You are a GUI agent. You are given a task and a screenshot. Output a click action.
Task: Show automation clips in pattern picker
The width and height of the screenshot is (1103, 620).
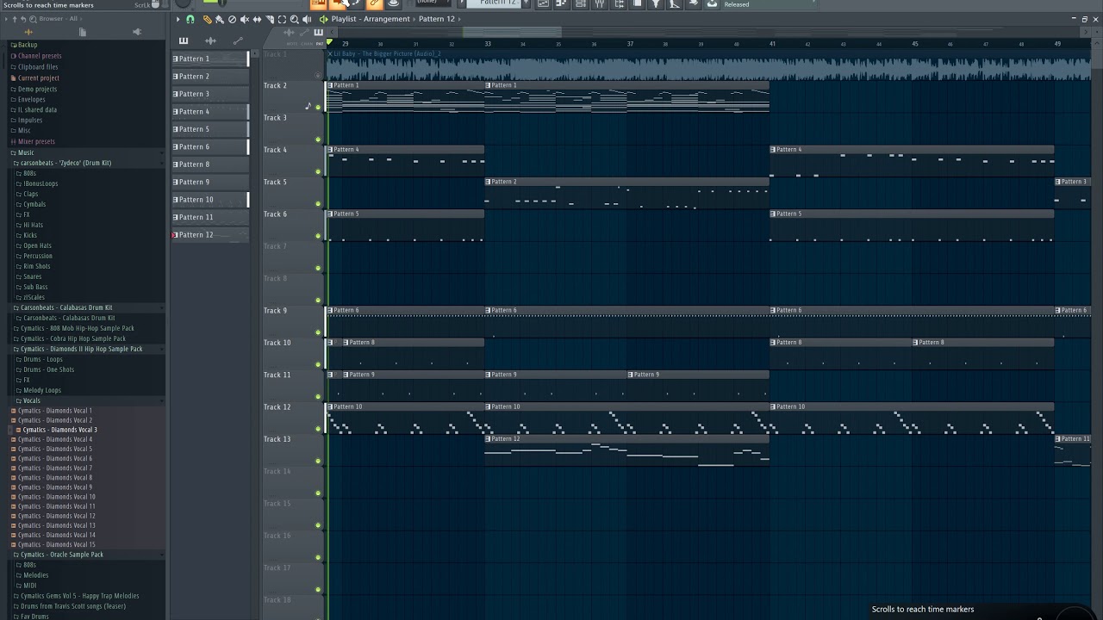coord(238,40)
